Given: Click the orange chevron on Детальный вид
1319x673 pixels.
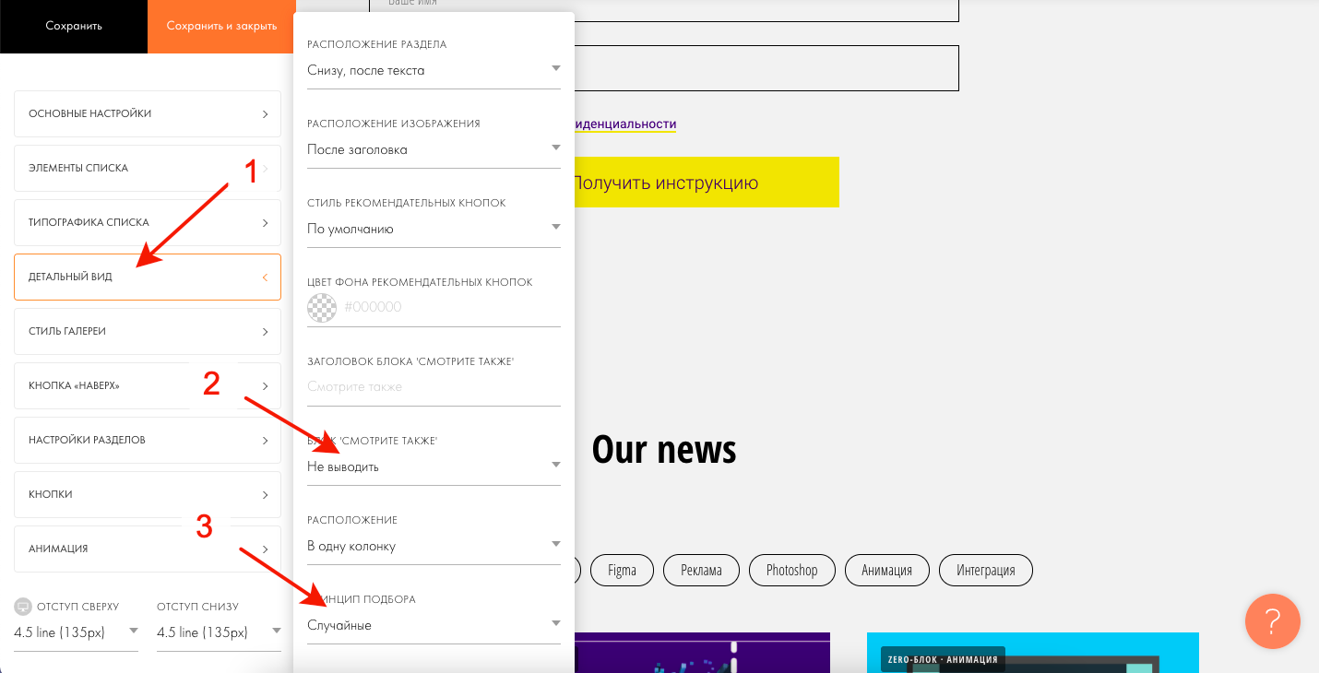Looking at the screenshot, I should pos(265,277).
